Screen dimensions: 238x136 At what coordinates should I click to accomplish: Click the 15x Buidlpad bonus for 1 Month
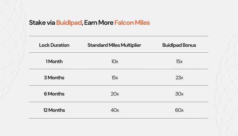click(179, 61)
